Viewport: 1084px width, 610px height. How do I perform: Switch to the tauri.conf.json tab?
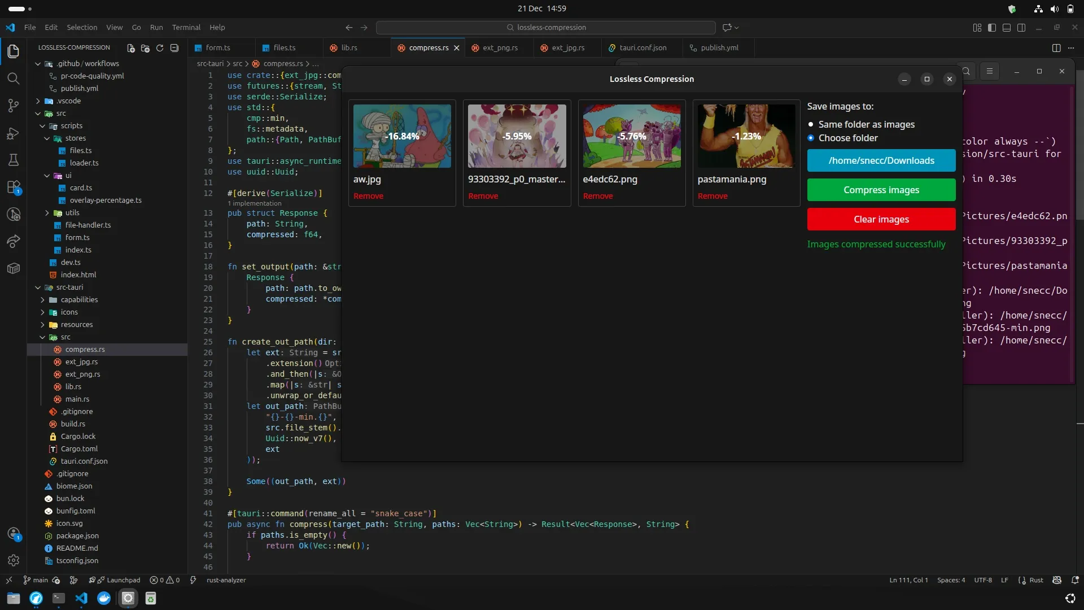pos(642,48)
